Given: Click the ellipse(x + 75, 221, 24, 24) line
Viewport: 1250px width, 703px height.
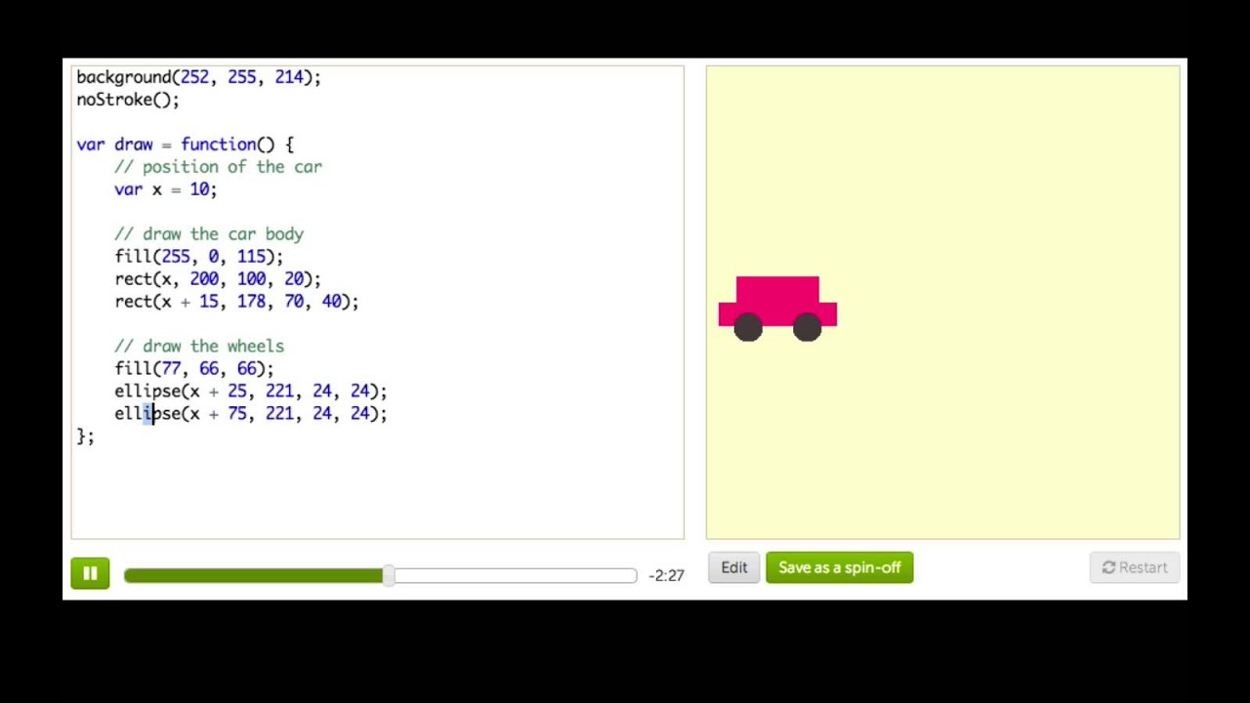Looking at the screenshot, I should tap(251, 414).
